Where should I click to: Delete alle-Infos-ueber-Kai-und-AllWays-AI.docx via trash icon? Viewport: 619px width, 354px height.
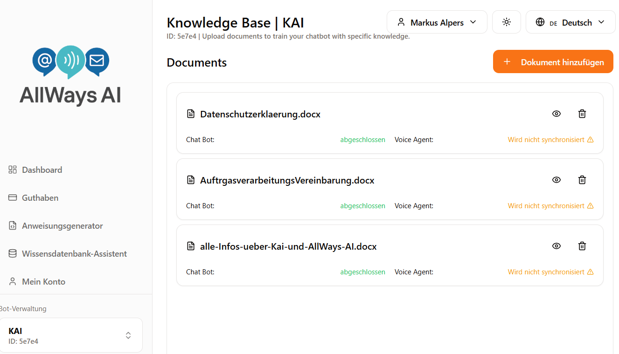[582, 246]
